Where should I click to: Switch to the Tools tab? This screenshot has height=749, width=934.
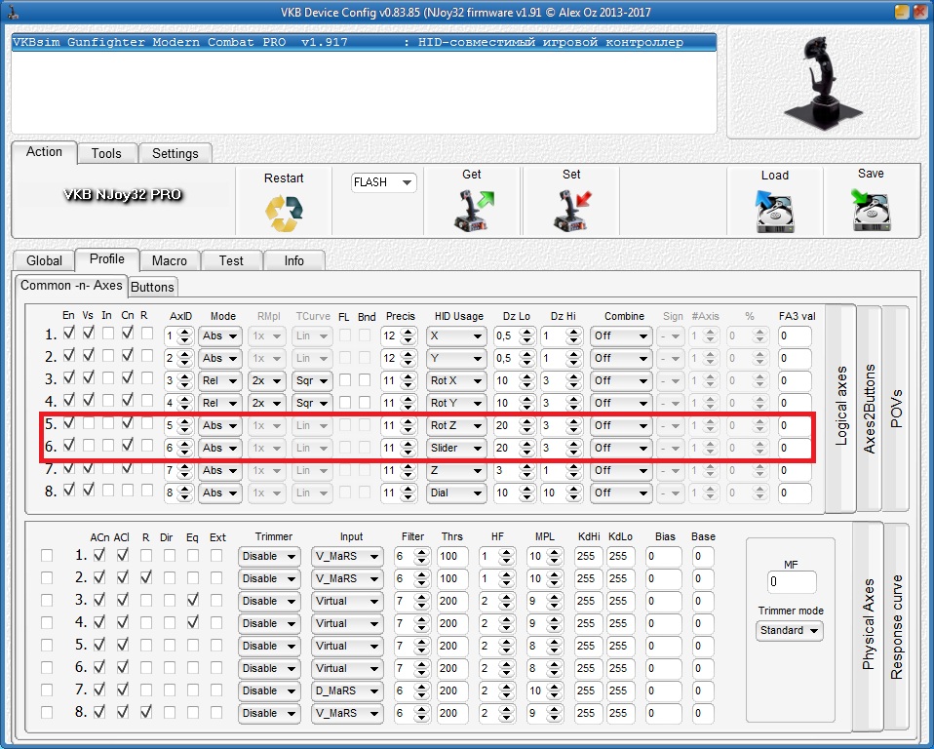pos(106,153)
